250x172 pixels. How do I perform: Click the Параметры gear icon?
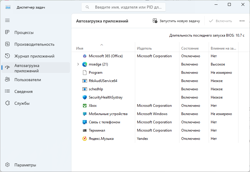pyautogui.click(x=8, y=165)
